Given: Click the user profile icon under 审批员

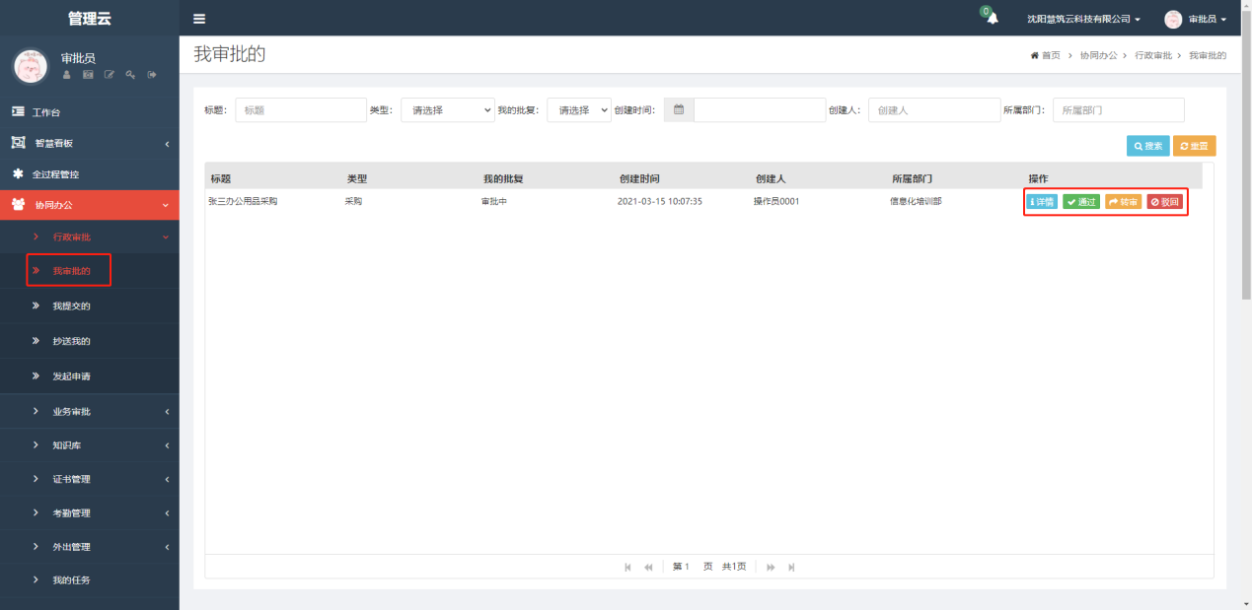Looking at the screenshot, I should pos(66,75).
